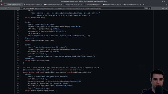Expand the list all tabs dropdown arrow
Screen dimensions: 168x94
[x=166, y=5]
